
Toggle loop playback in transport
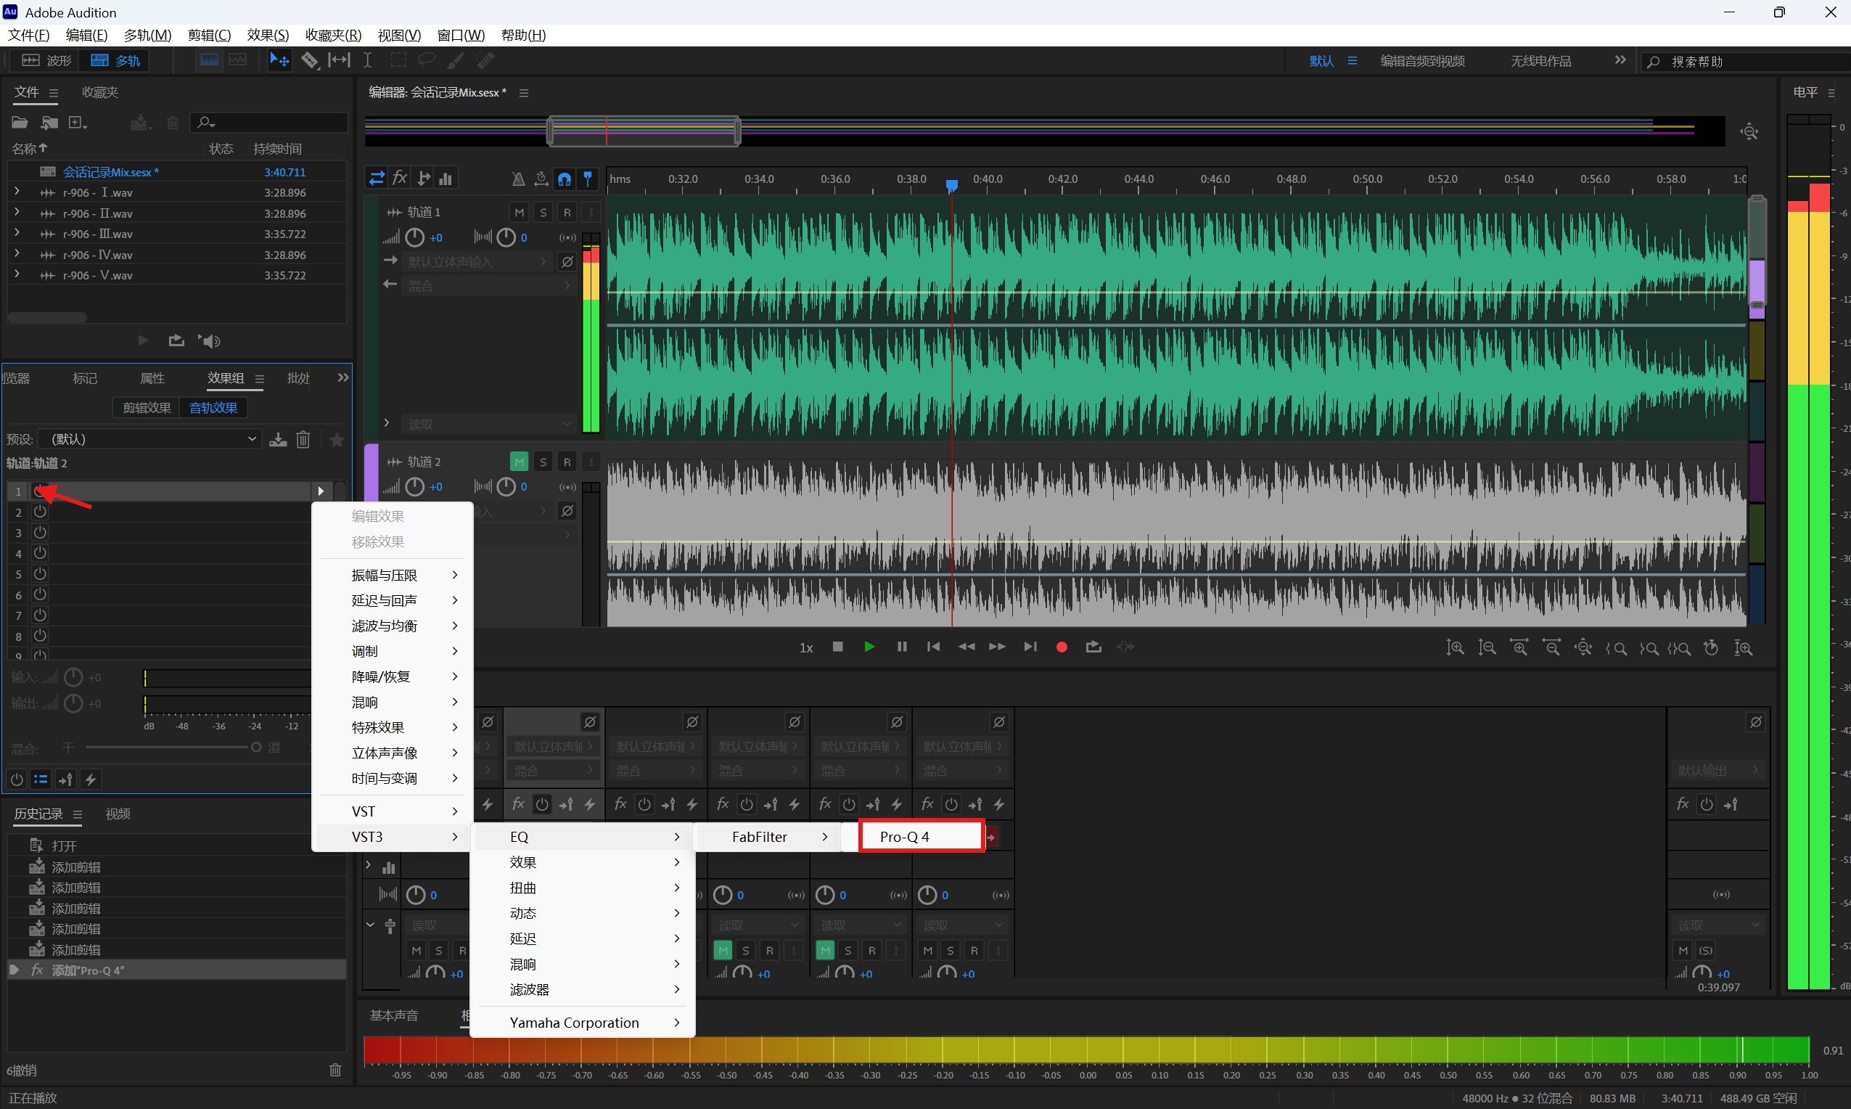click(1093, 647)
